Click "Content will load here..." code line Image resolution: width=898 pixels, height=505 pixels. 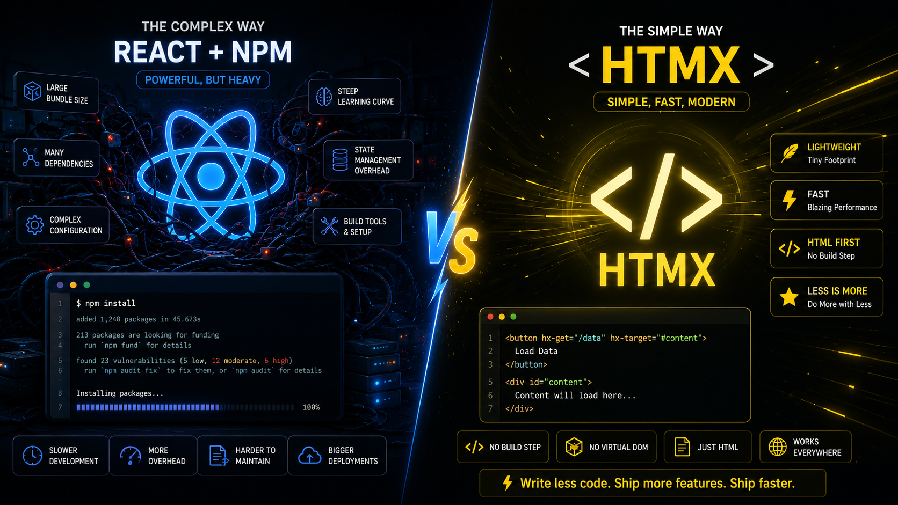point(575,396)
